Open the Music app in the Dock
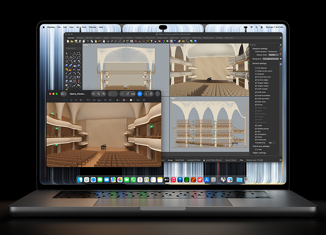Viewport: 326px width, 235px height. pos(173,180)
